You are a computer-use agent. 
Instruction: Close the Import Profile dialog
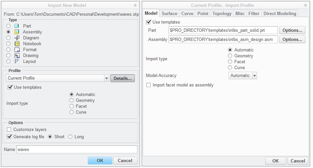(305, 5)
